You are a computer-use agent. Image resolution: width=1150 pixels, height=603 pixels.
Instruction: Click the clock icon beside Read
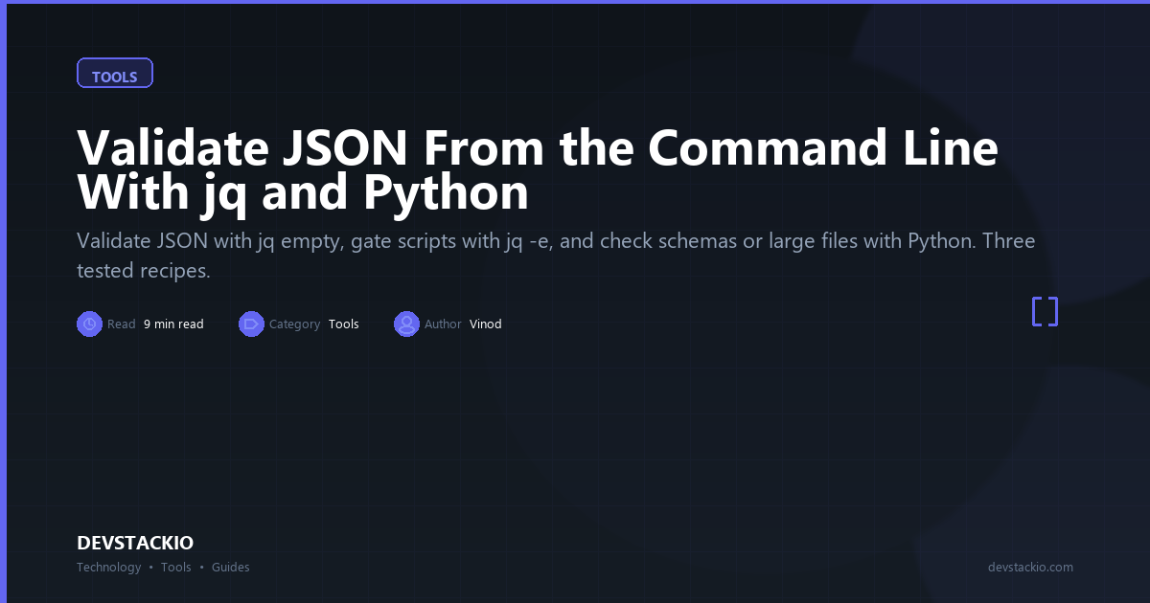[x=89, y=324]
